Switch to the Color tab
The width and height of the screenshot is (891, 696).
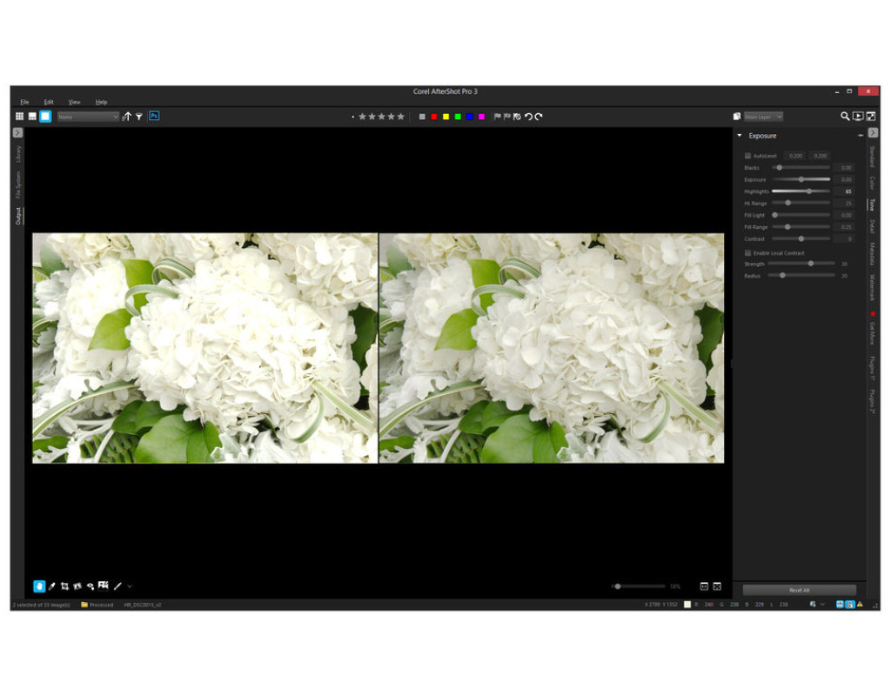click(x=873, y=184)
